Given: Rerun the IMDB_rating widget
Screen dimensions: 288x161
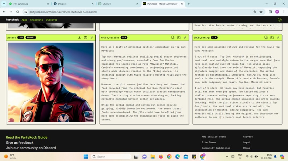Looking at the screenshot, I should (272, 37).
